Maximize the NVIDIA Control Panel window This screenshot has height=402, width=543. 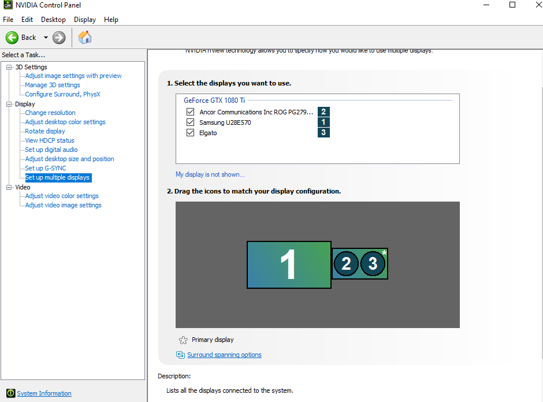coord(512,5)
